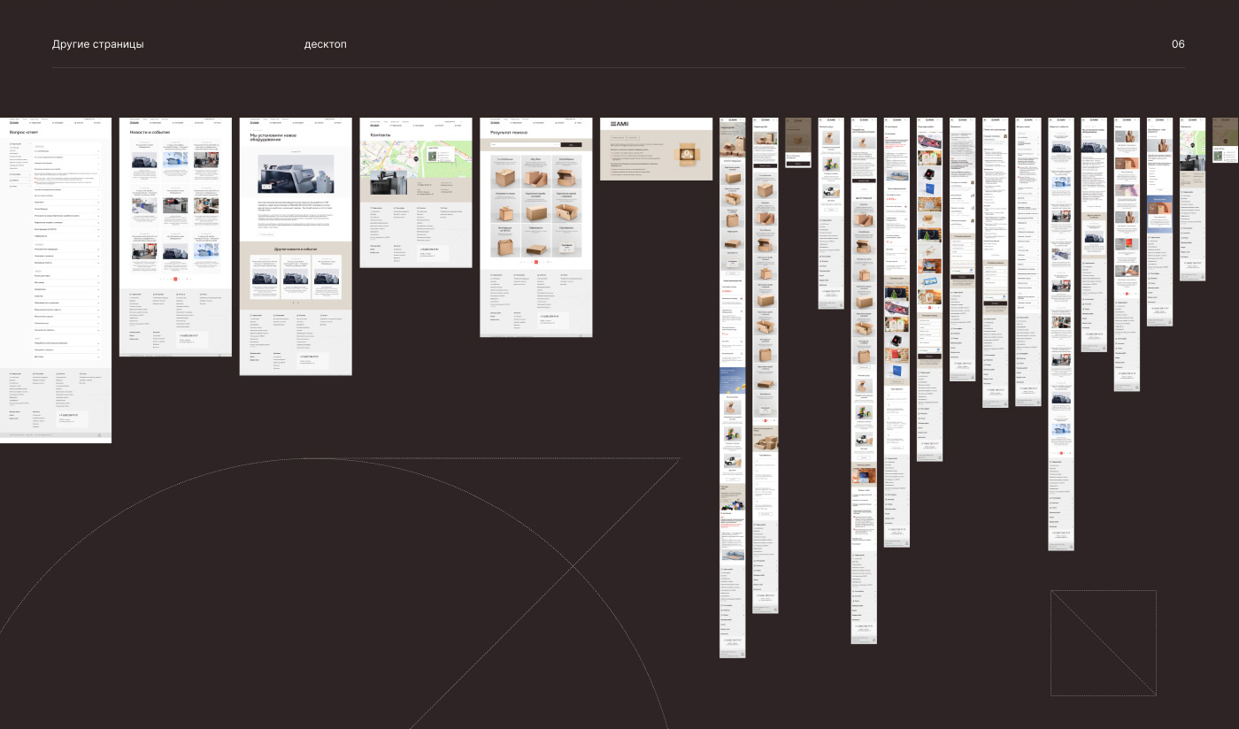The image size is (1239, 729).
Task: Click the phone number card in the Контакты footer
Action: pyautogui.click(x=431, y=253)
